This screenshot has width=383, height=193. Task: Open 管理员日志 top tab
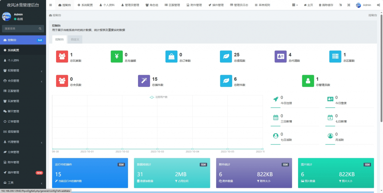pos(239,5)
